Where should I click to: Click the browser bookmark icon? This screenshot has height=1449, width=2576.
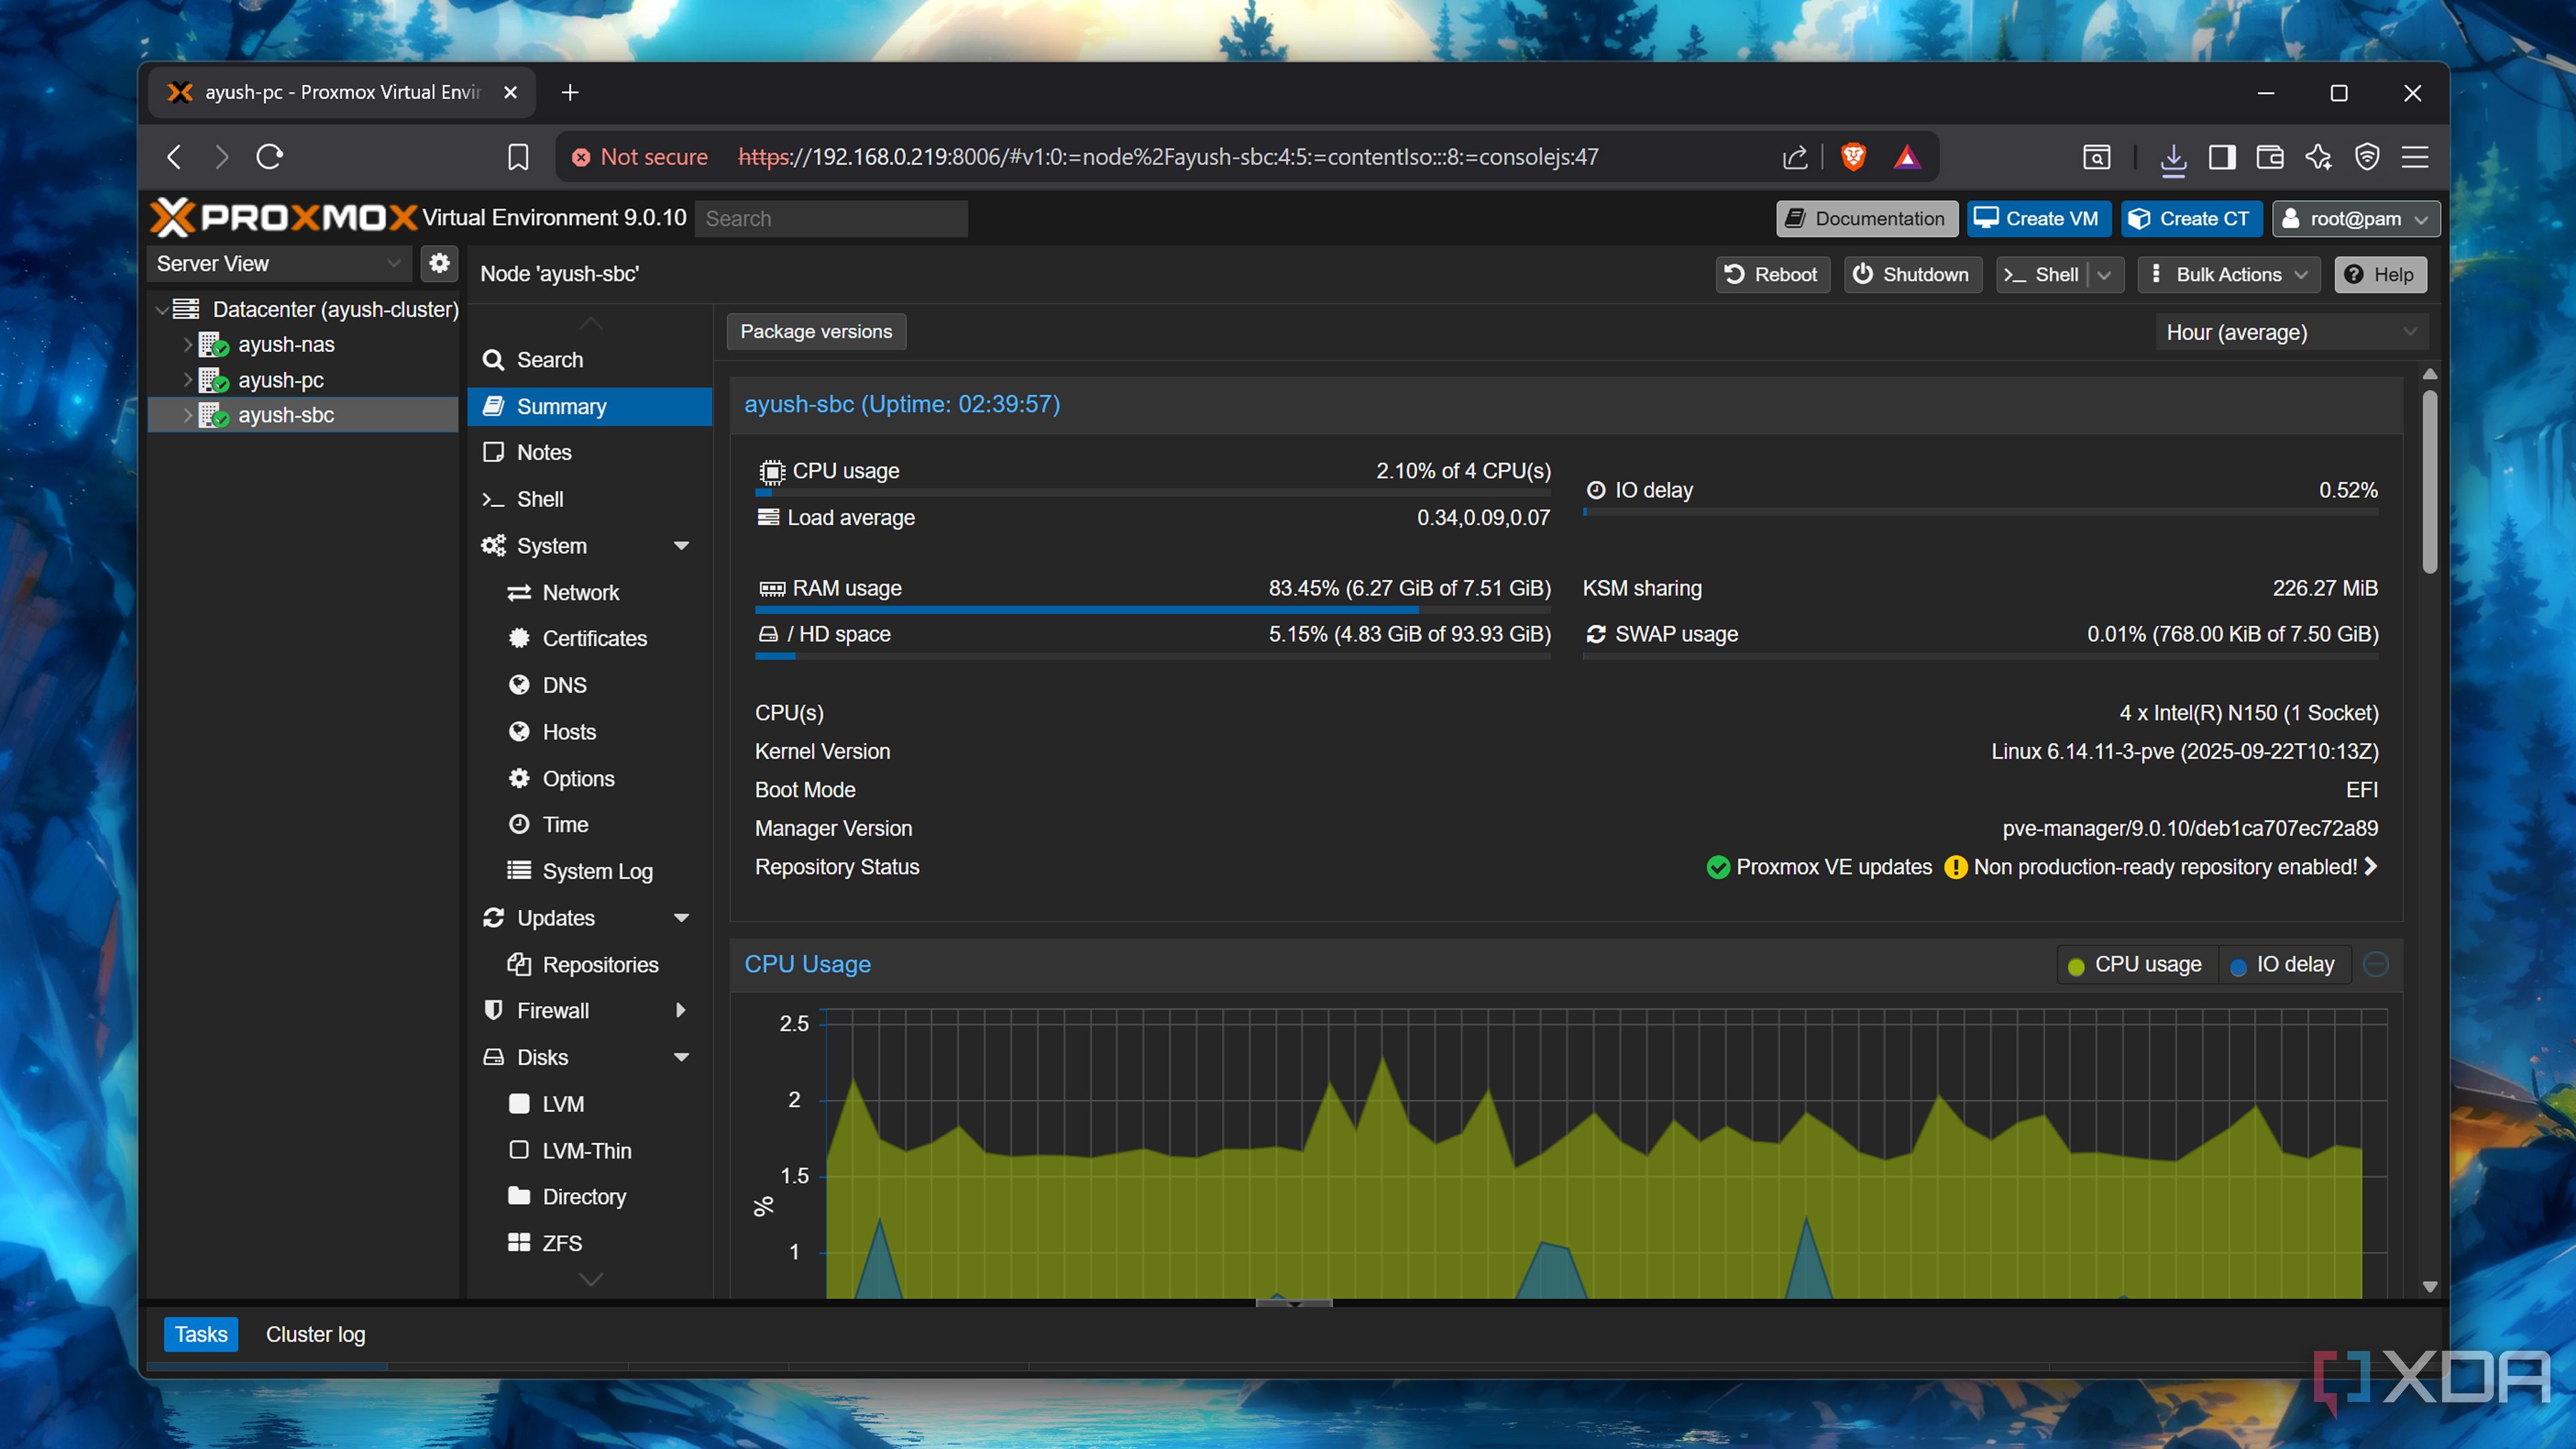[x=518, y=157]
